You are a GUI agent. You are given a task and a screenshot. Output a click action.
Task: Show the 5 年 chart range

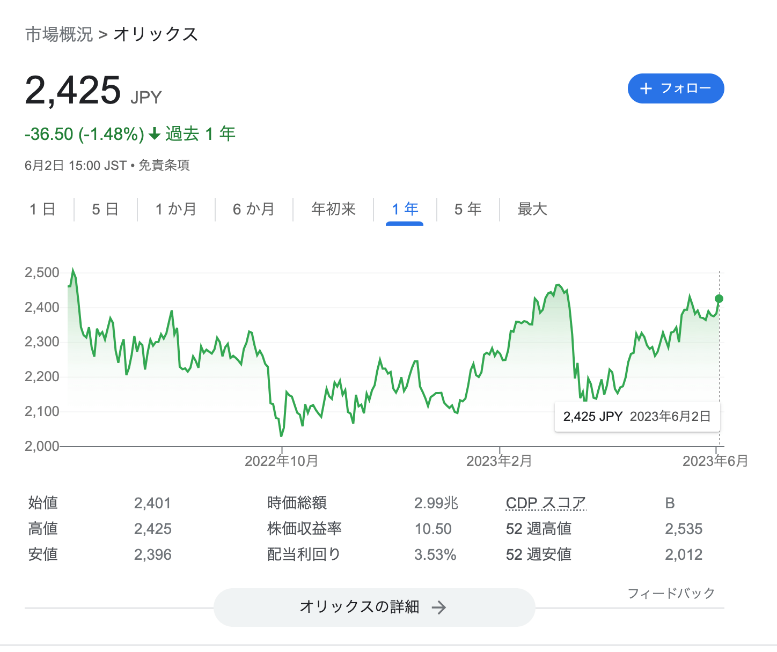tap(468, 209)
